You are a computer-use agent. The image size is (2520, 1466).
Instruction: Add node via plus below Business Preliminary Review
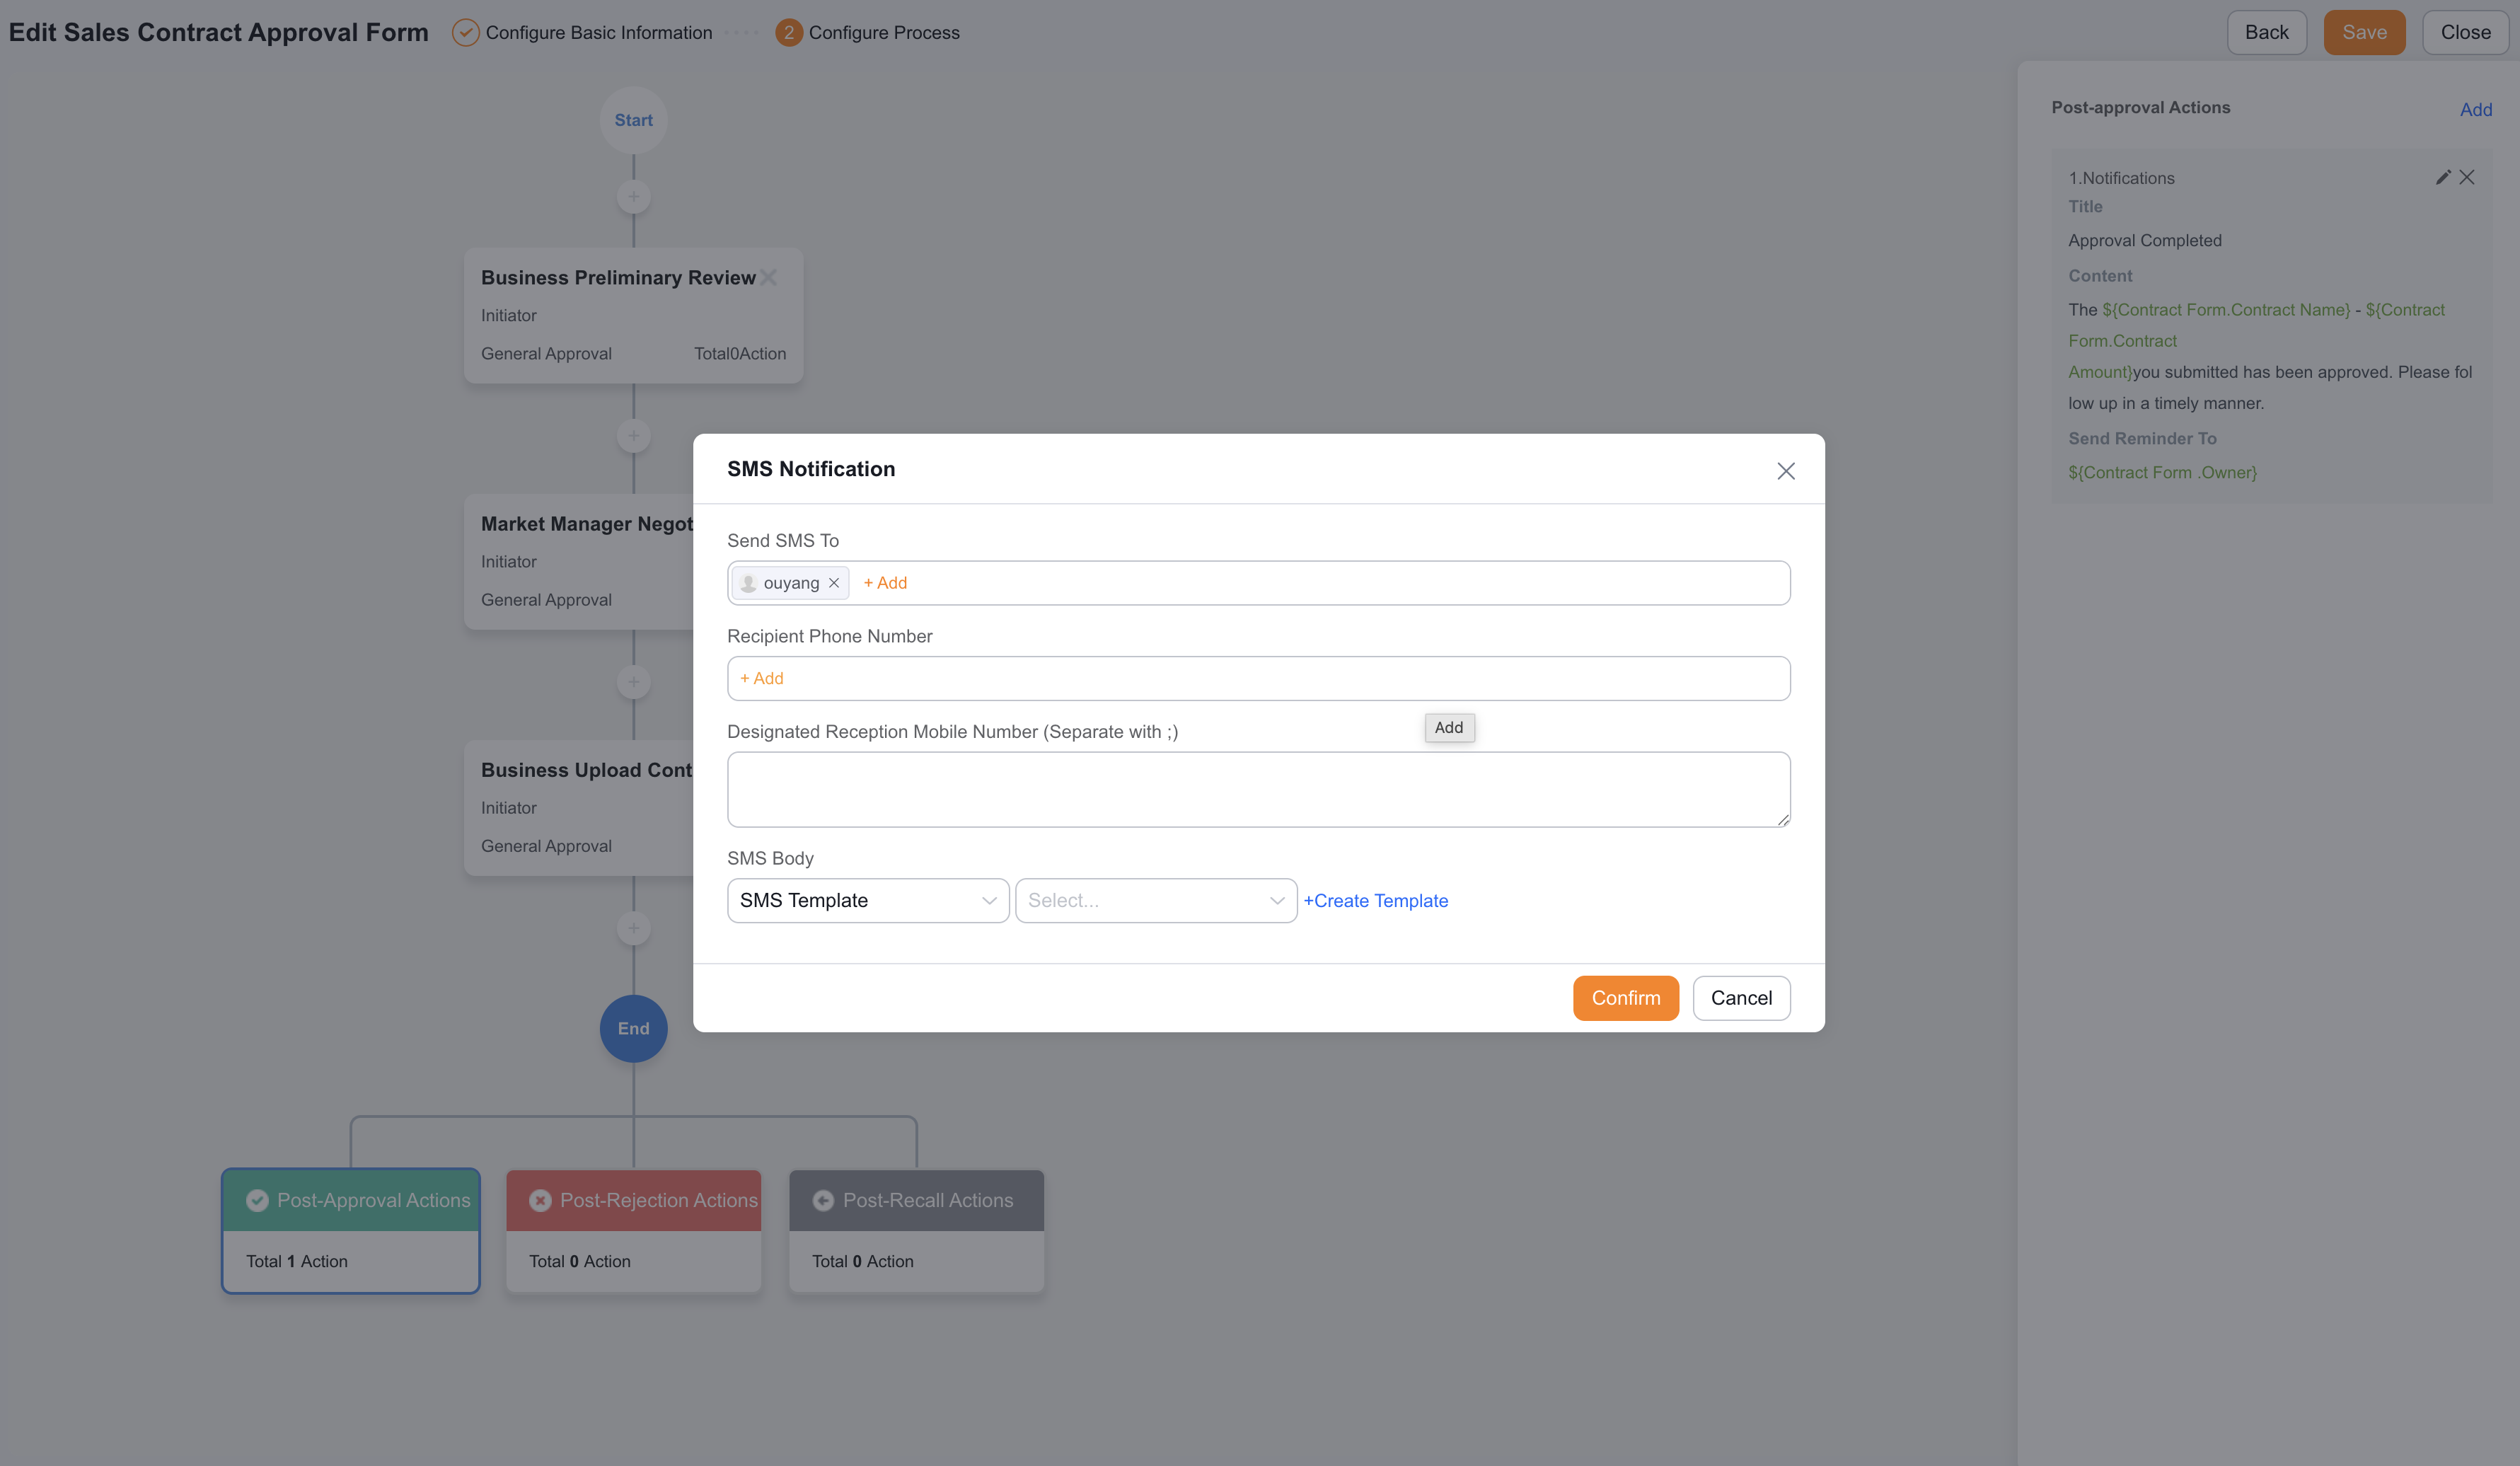(x=633, y=436)
